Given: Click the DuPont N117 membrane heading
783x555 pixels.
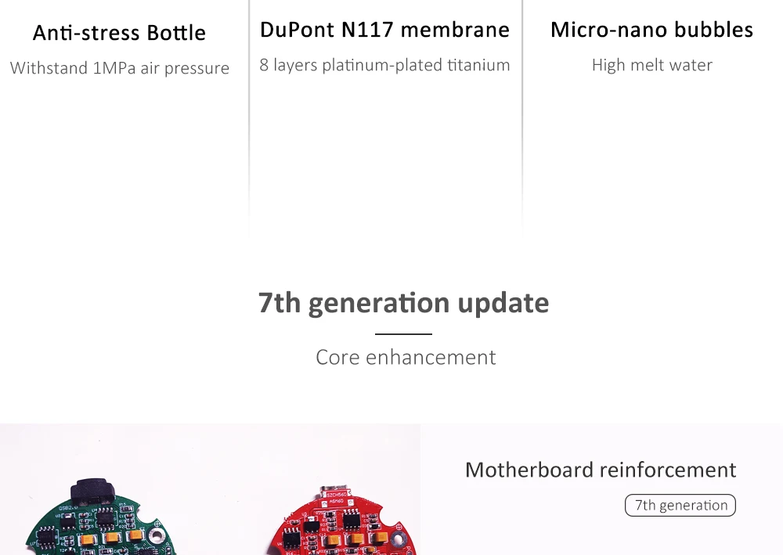Looking at the screenshot, I should coord(384,30).
